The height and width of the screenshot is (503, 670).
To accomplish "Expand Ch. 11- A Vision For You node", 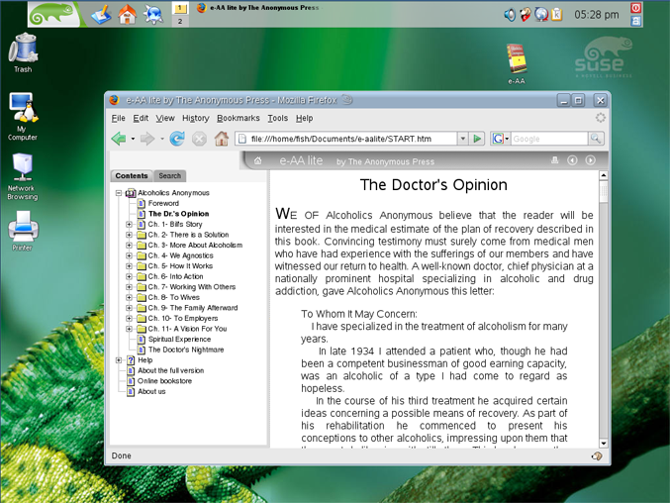I will [129, 329].
